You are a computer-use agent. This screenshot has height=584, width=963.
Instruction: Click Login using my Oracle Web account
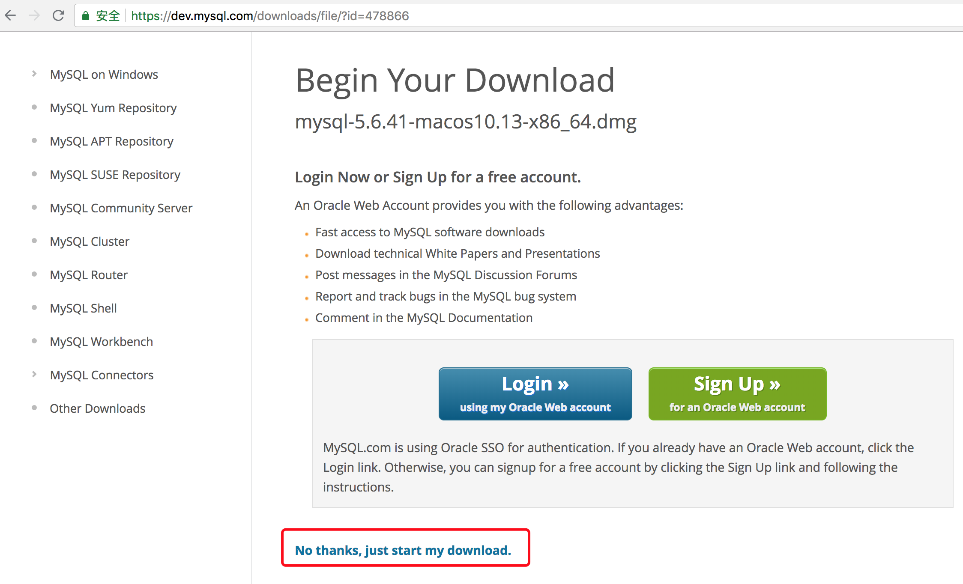(x=535, y=394)
